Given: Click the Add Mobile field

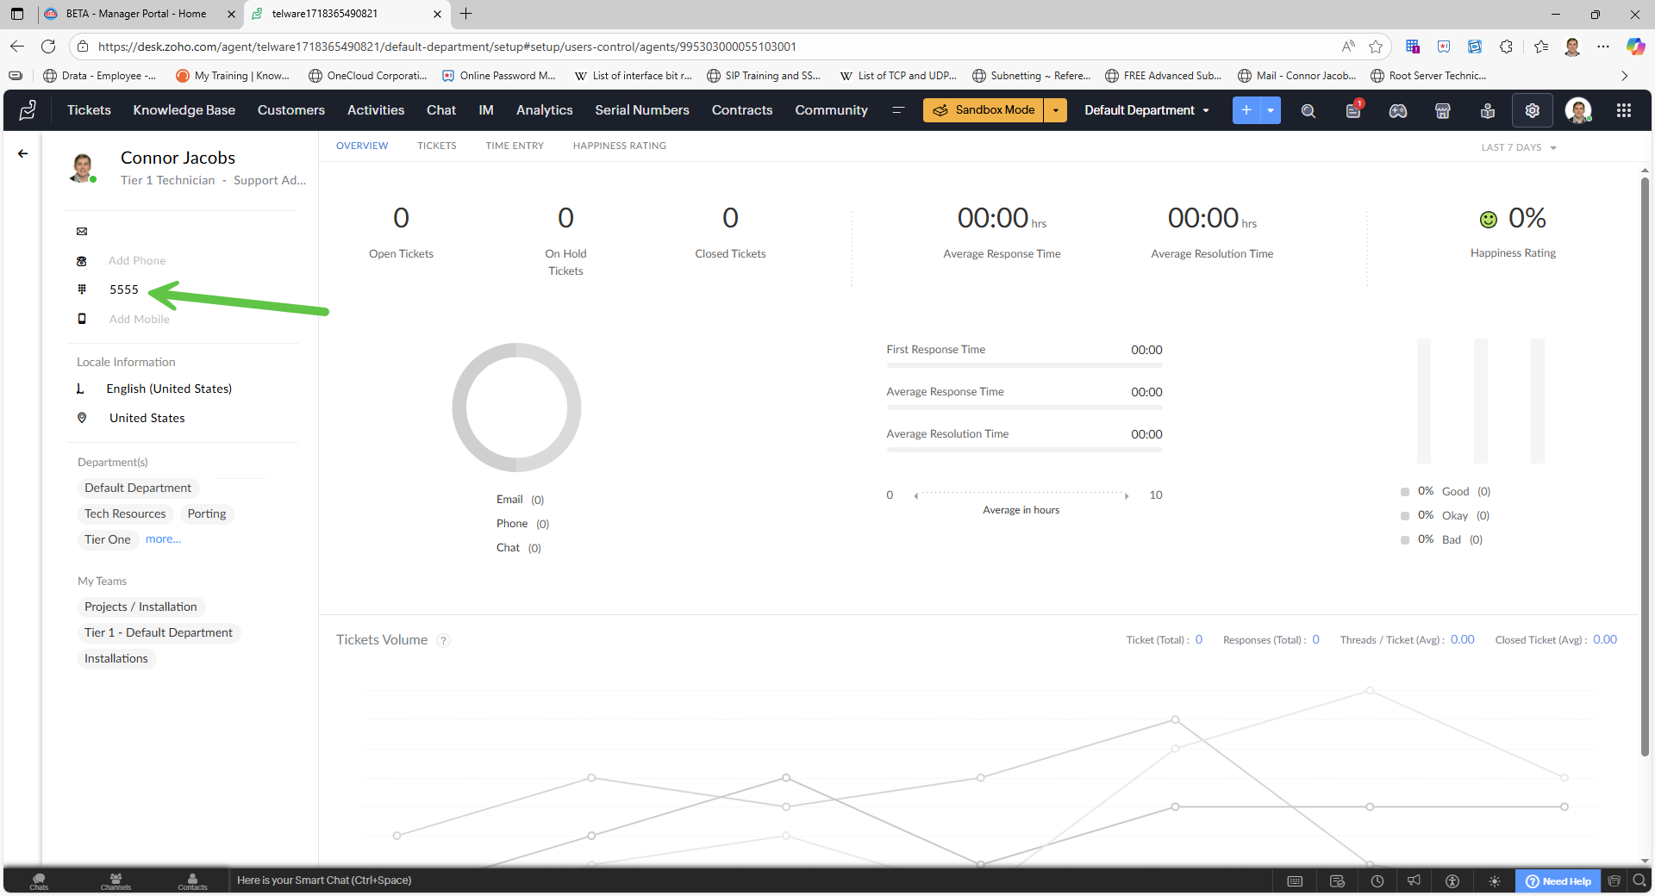Looking at the screenshot, I should [140, 319].
